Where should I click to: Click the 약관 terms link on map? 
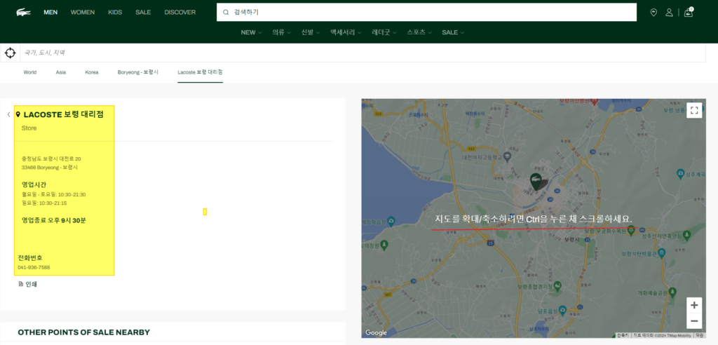click(698, 335)
